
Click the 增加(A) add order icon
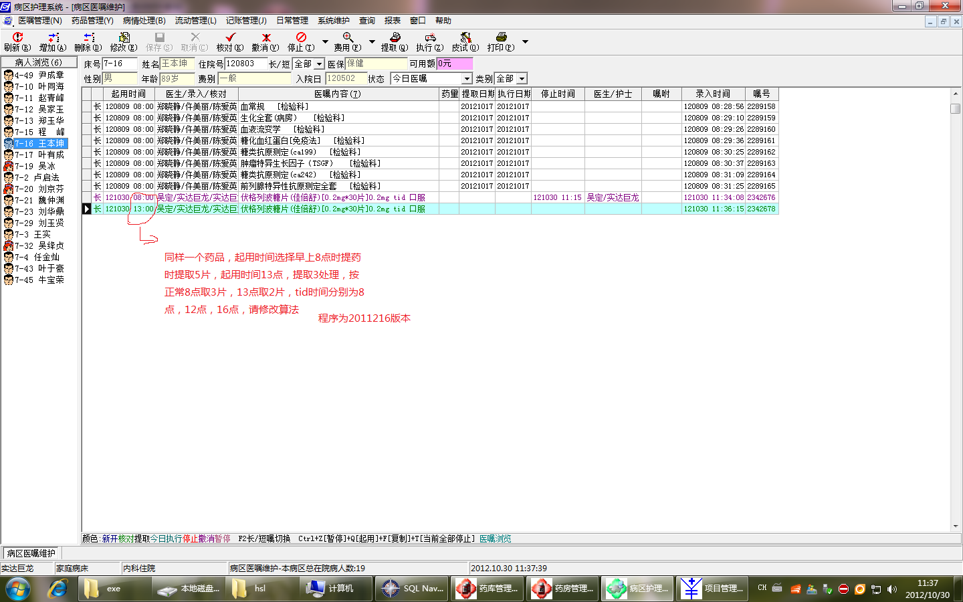tap(53, 41)
